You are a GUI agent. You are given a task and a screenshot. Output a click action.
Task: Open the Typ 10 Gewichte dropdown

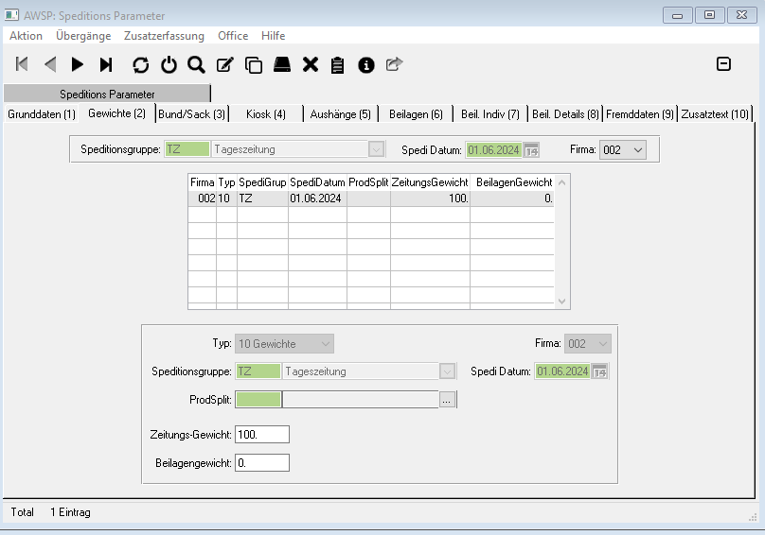325,343
